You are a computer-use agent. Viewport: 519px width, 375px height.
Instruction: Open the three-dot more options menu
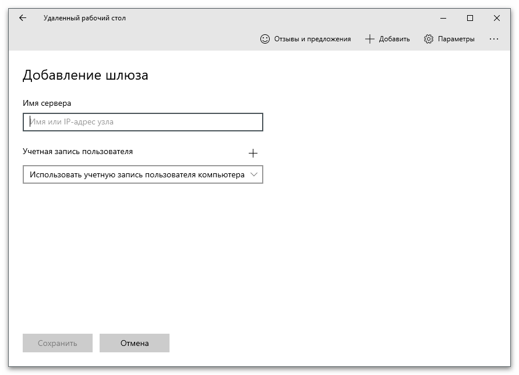click(494, 39)
